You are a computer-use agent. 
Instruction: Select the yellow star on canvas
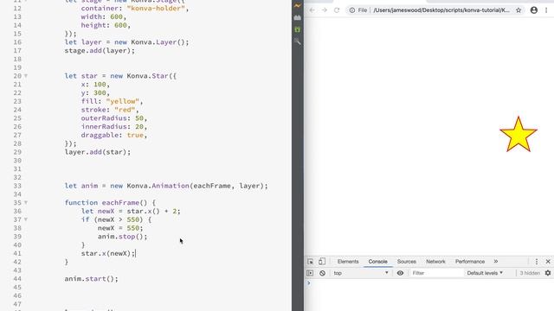click(x=519, y=135)
